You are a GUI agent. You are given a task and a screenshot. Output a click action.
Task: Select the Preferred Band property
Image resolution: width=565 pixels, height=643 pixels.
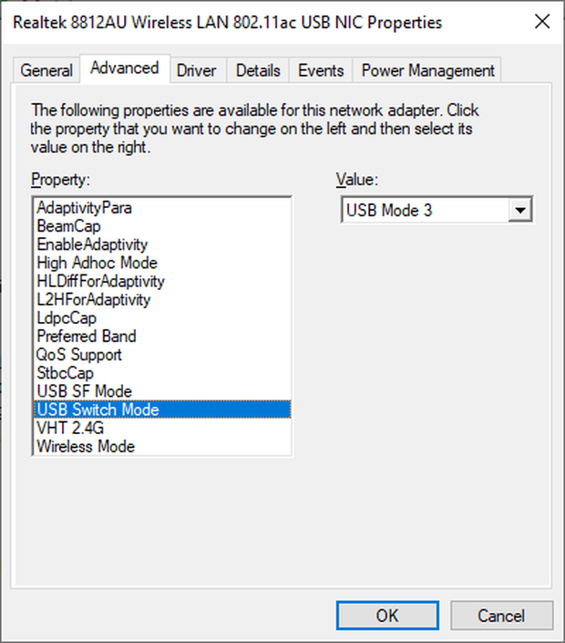[162, 337]
